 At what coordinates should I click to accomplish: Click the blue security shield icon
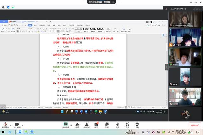tap(8, 7)
